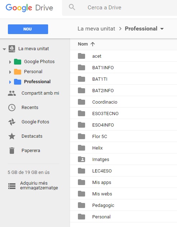Expand the Personal folder in sidebar
The width and height of the screenshot is (177, 227).
10,72
